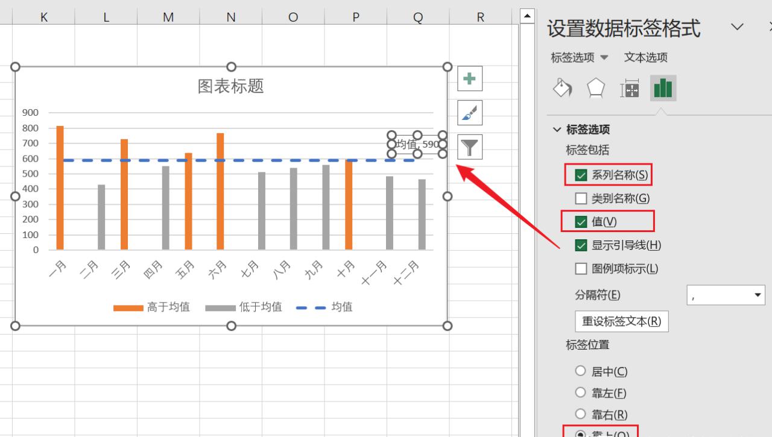
Task: Uncheck the 值(V) checkbox
Action: tap(581, 222)
